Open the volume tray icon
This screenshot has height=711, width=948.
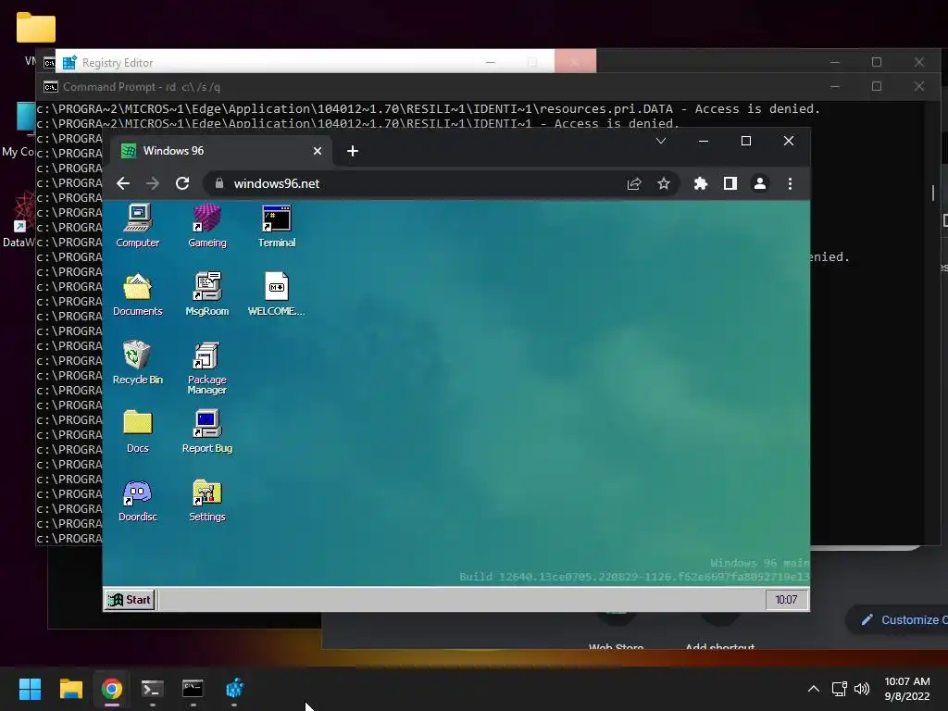(862, 689)
